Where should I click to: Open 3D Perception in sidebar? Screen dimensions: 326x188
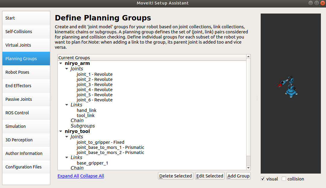26,140
